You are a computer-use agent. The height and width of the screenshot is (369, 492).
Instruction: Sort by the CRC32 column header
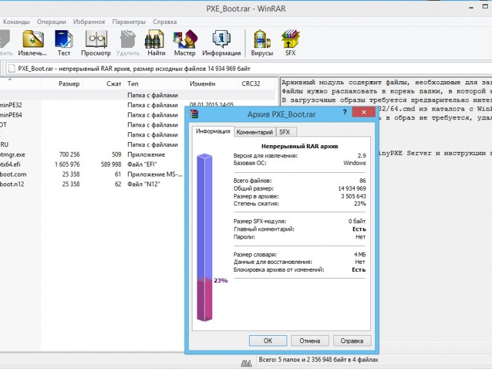click(256, 84)
